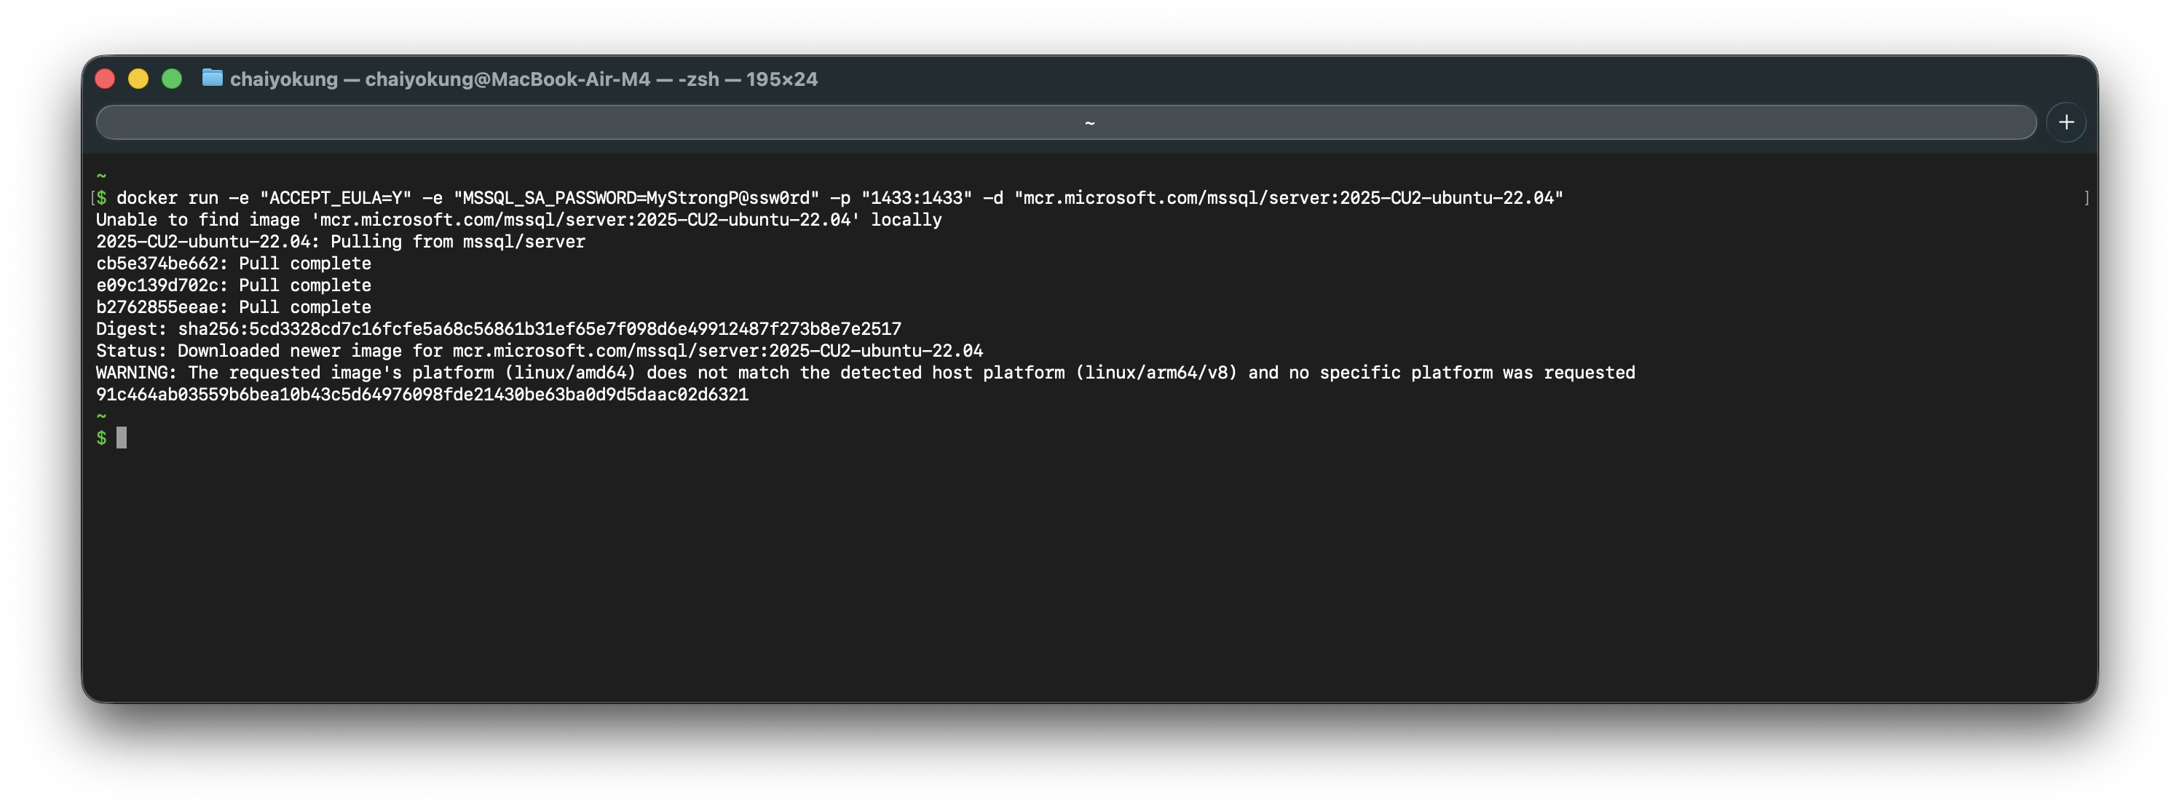Screen dimensions: 2180x811
Task: Open a new tab with the plus button
Action: [2066, 121]
